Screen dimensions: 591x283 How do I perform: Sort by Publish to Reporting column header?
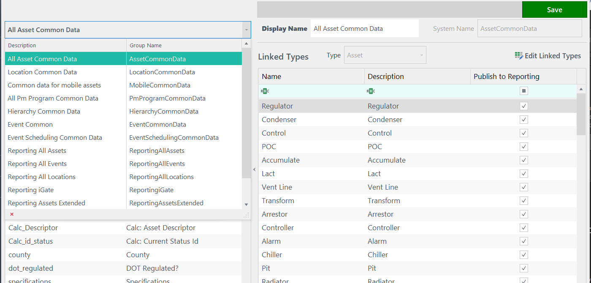tap(523, 76)
